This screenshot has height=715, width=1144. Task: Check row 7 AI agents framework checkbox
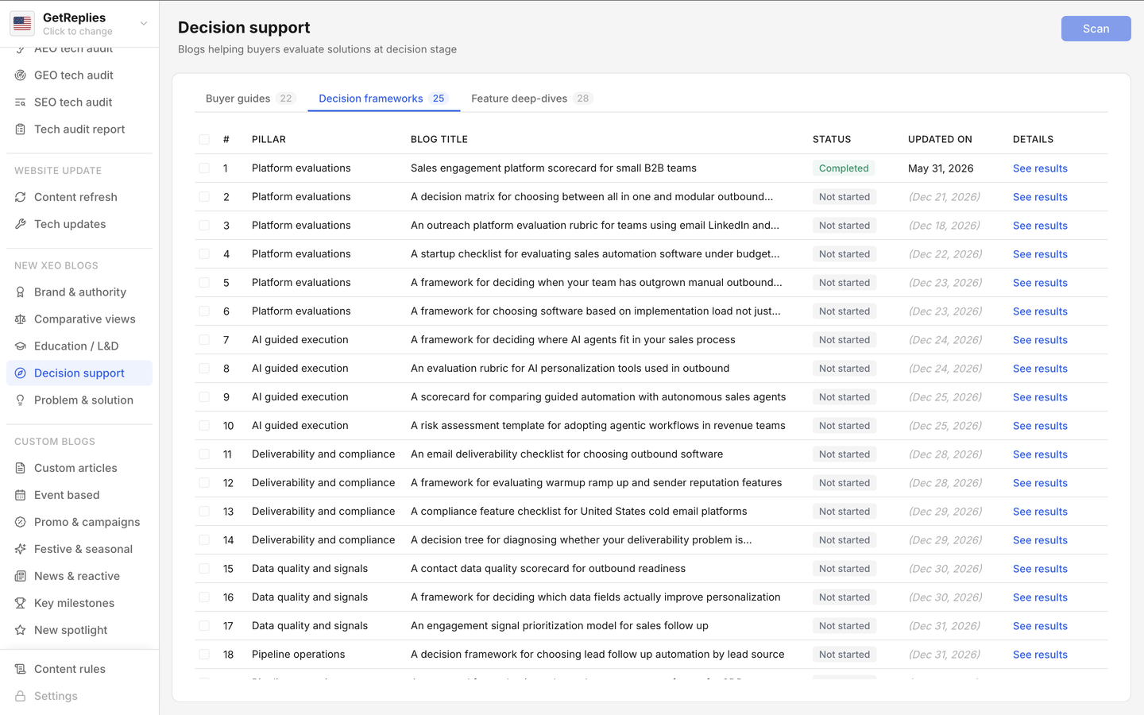[204, 340]
